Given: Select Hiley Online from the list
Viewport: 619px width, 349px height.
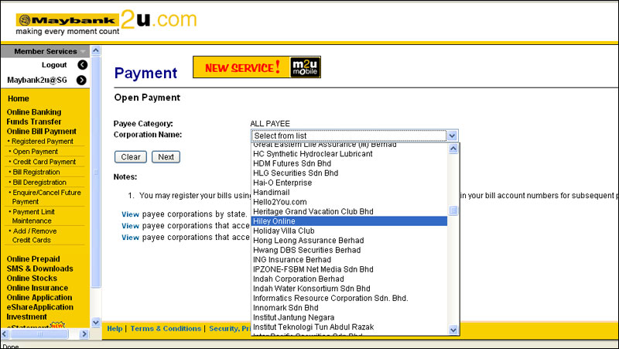Looking at the screenshot, I should click(x=349, y=221).
